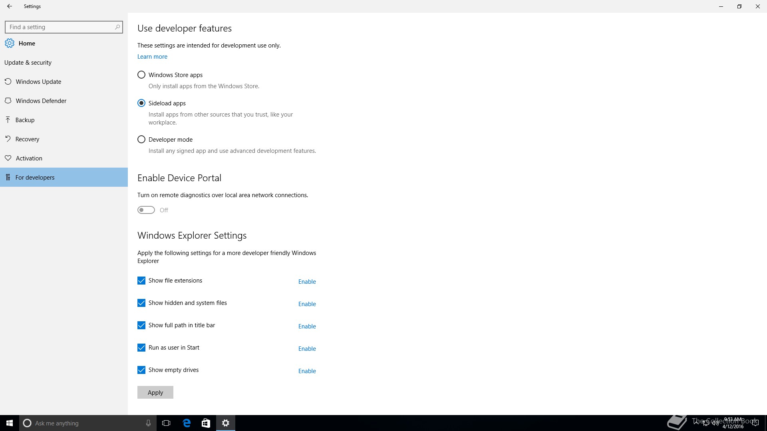Open the Windows Update page

(x=64, y=81)
